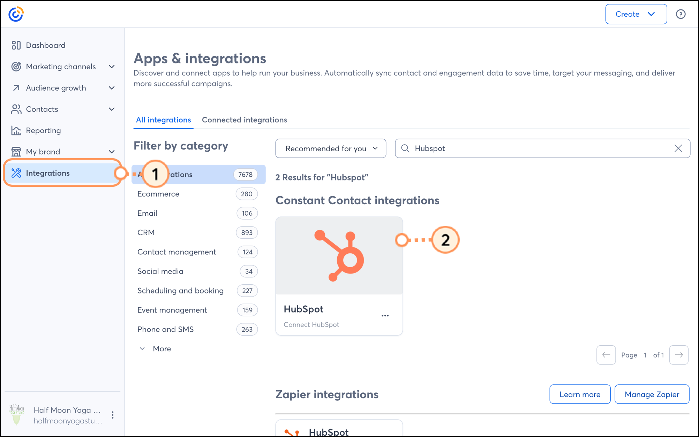This screenshot has width=699, height=437.
Task: Click the Half Moon Yoga account name
Action: pos(67,410)
